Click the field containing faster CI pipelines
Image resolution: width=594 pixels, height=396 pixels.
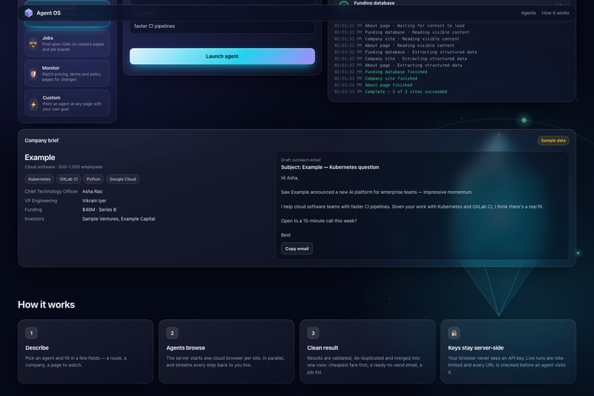coord(222,26)
